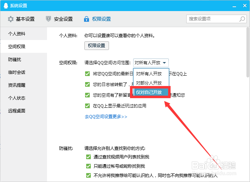This screenshot has height=182, width=250.
Task: Switch to the 权限设置 tab
Action: click(97, 19)
